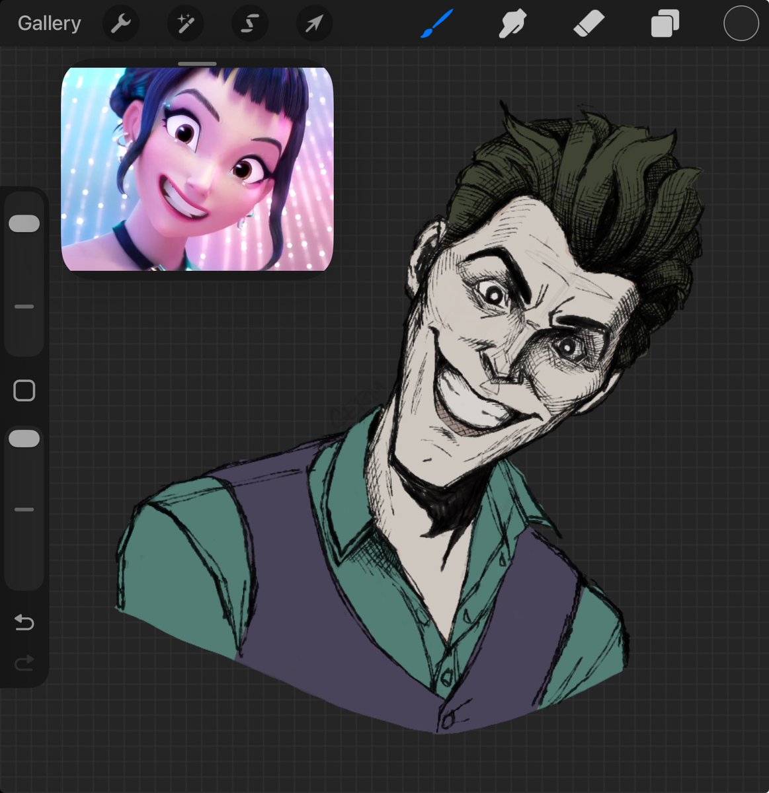Viewport: 769px width, 793px height.
Task: Return to the Gallery
Action: pos(49,23)
